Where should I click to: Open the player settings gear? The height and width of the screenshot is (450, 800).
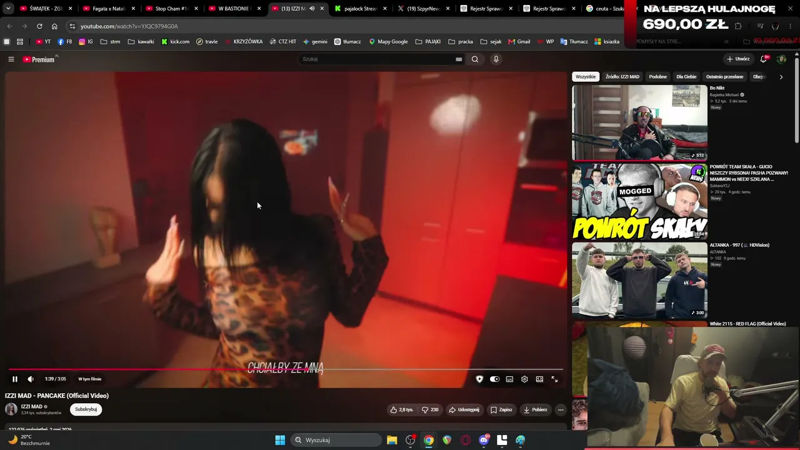coord(524,379)
